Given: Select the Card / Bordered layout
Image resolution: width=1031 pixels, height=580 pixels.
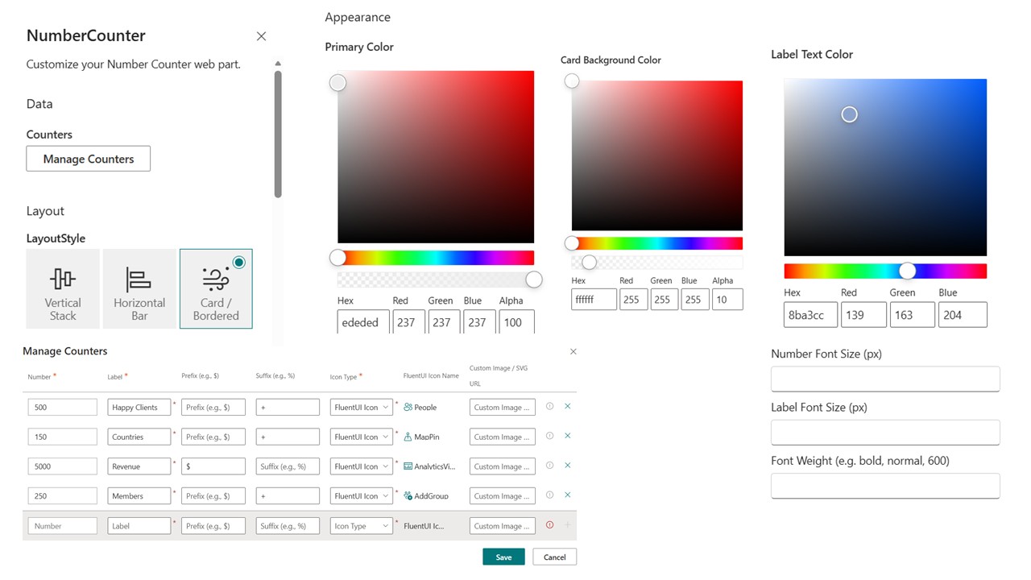Looking at the screenshot, I should pyautogui.click(x=216, y=288).
